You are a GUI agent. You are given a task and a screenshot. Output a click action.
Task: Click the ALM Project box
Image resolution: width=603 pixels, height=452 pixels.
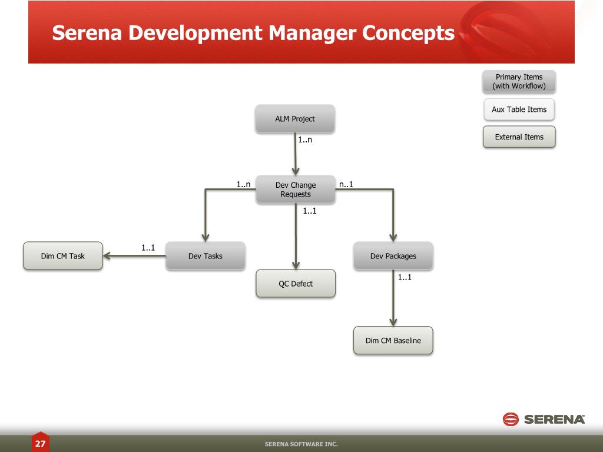pos(295,119)
